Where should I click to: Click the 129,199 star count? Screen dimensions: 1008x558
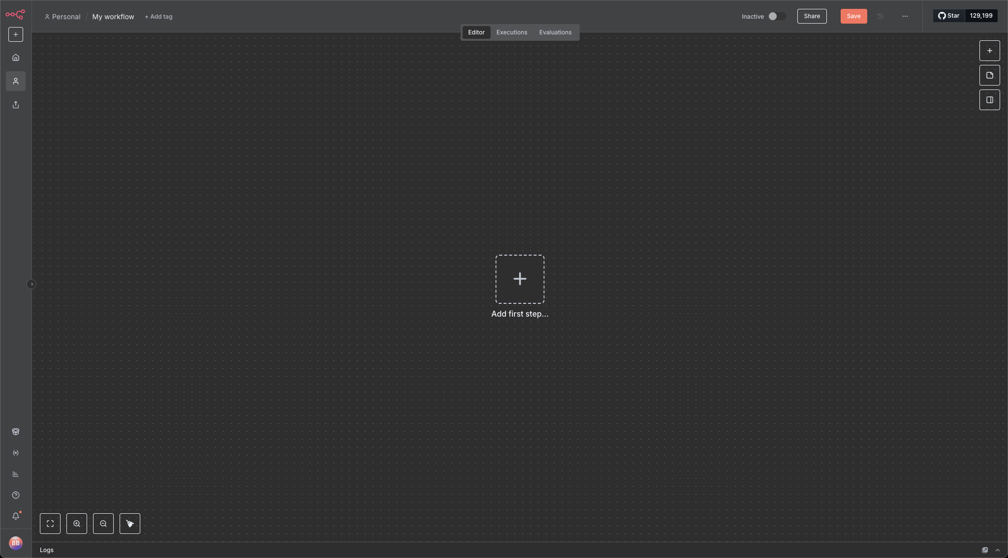pyautogui.click(x=981, y=16)
